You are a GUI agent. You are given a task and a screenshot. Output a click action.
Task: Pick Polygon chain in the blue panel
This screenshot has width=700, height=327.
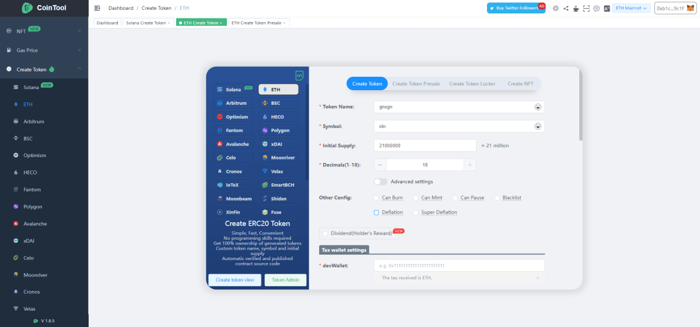(278, 130)
